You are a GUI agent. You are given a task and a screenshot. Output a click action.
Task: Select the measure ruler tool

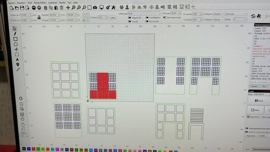pyautogui.click(x=18, y=69)
